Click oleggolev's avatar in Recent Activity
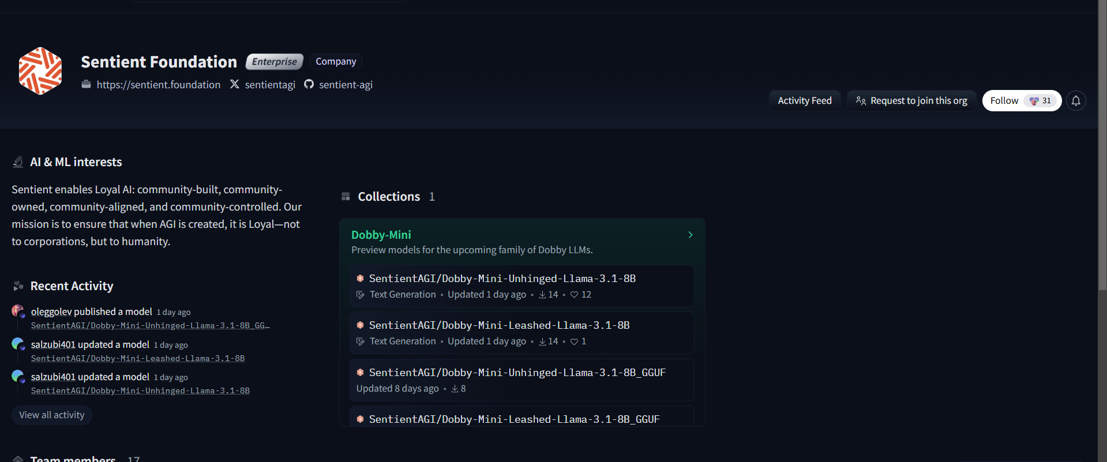This screenshot has height=462, width=1107. (x=18, y=311)
